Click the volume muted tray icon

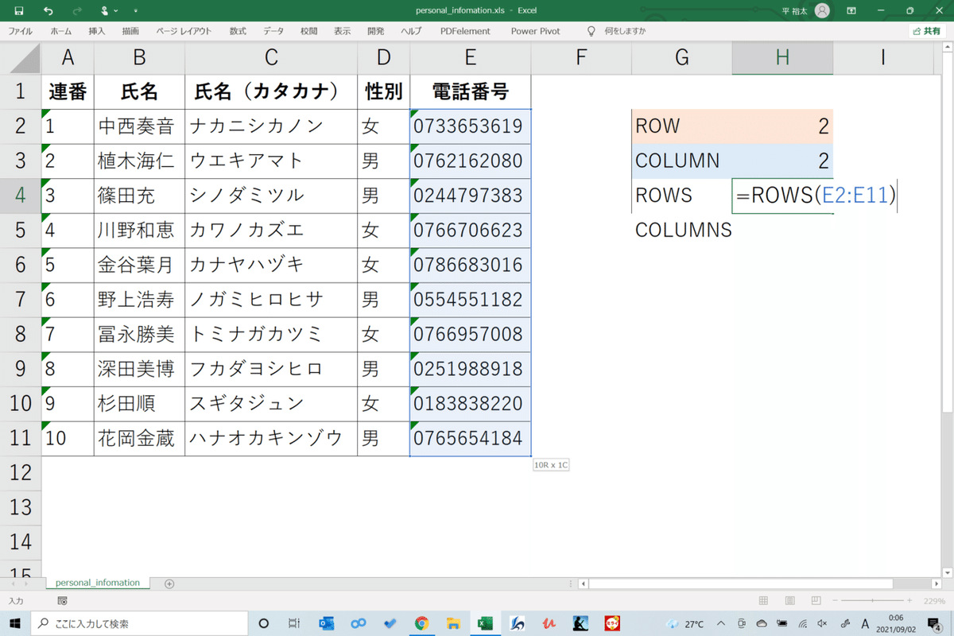pos(822,623)
